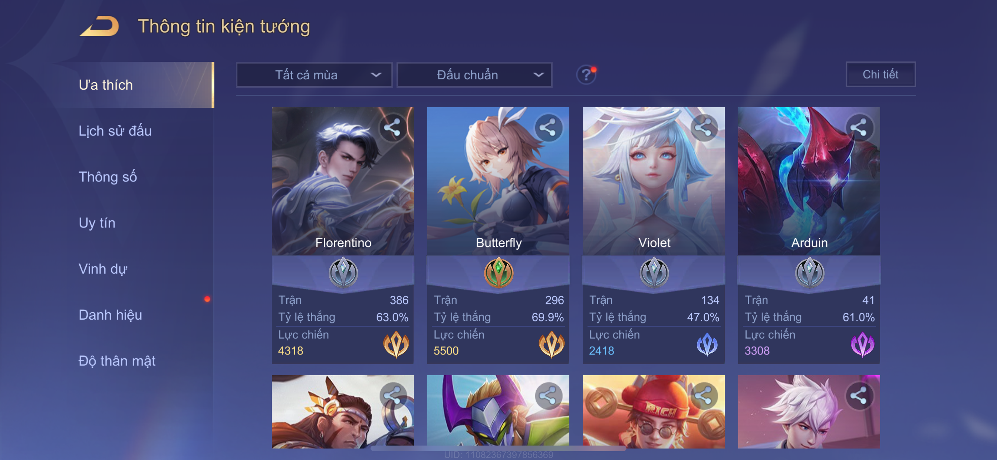This screenshot has width=997, height=460.
Task: Select the Danh hiệu tab
Action: tap(110, 315)
